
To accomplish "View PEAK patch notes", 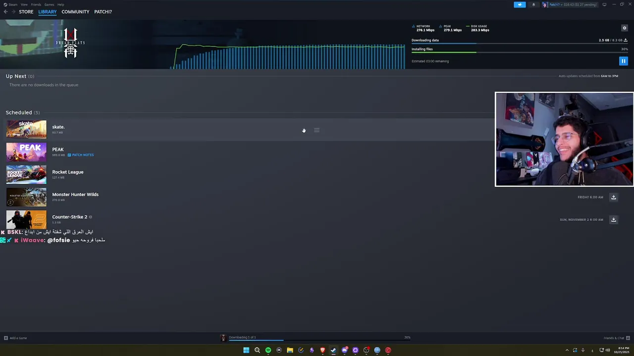I will point(81,155).
